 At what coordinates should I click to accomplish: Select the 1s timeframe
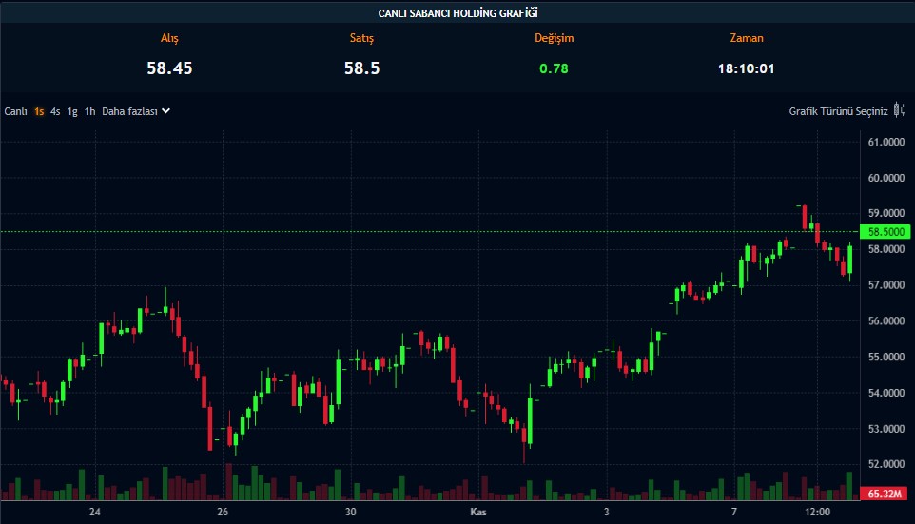[39, 111]
